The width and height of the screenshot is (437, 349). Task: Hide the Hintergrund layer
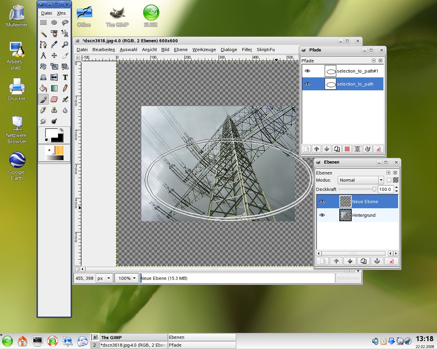pyautogui.click(x=322, y=215)
